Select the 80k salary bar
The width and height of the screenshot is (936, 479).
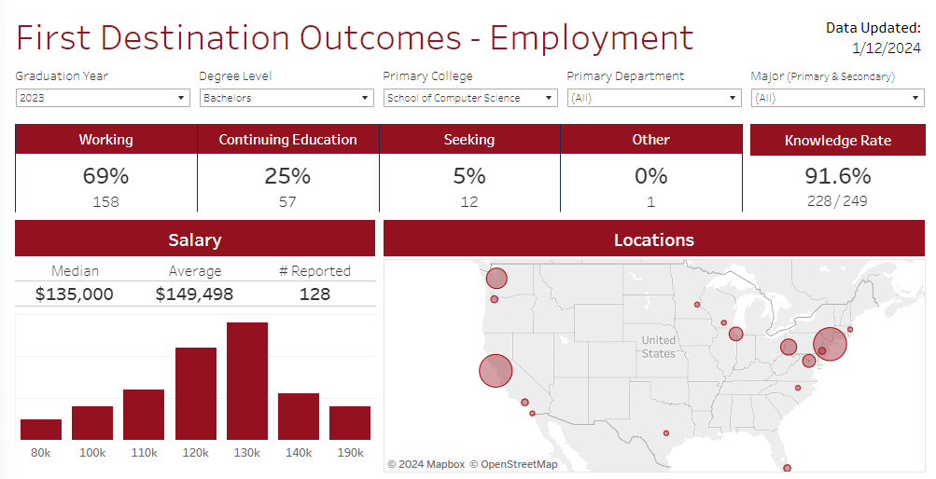41,430
